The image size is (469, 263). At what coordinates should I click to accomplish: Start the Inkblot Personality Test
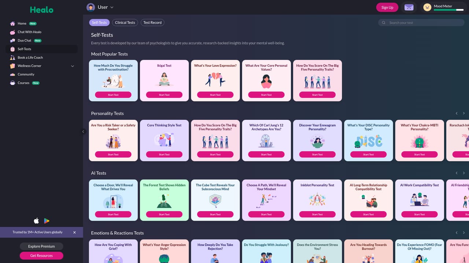[317, 214]
